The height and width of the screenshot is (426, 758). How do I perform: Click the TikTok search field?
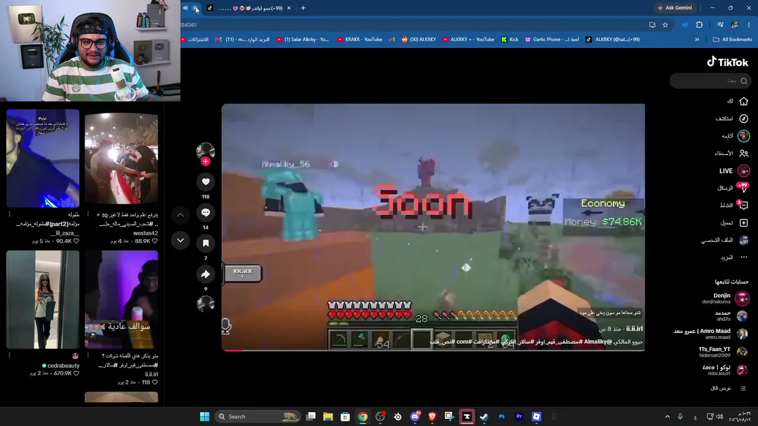tap(711, 80)
